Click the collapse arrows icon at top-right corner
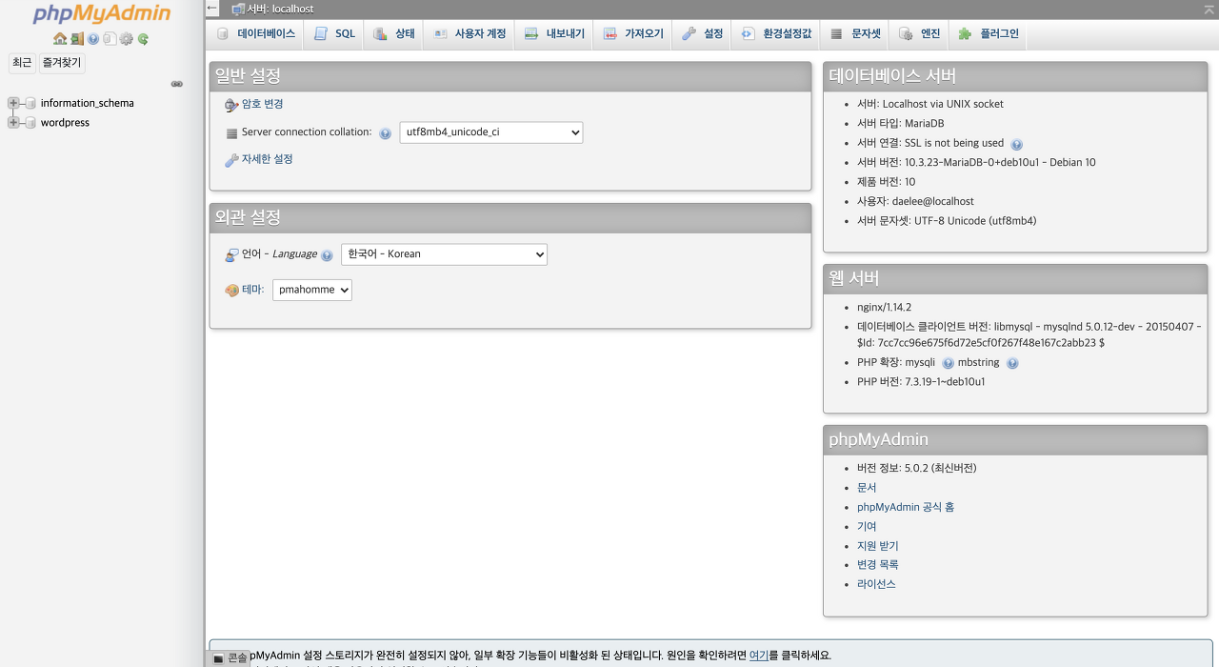This screenshot has height=667, width=1219. 1209,8
